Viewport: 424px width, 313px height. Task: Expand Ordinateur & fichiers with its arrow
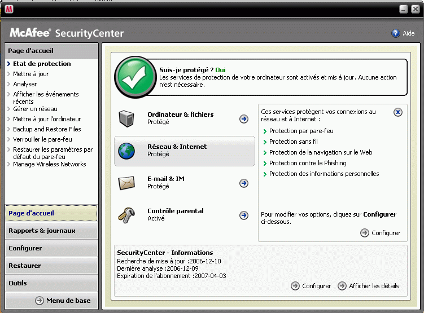pyautogui.click(x=244, y=119)
